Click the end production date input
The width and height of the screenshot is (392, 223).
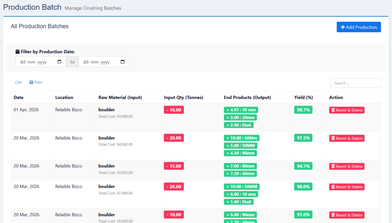(104, 62)
